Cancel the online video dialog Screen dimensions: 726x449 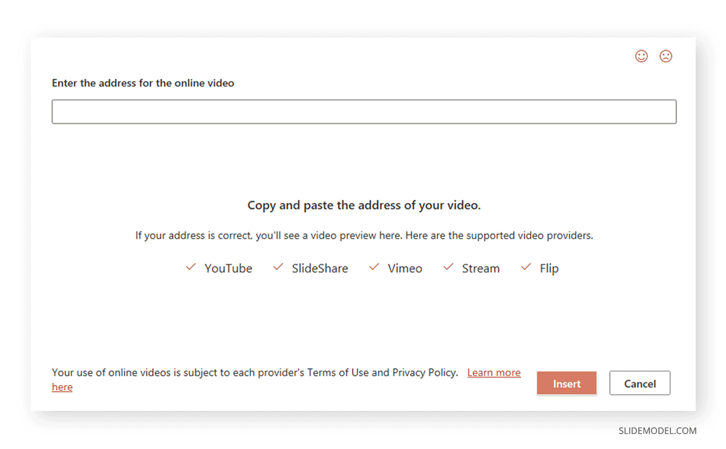pos(639,383)
